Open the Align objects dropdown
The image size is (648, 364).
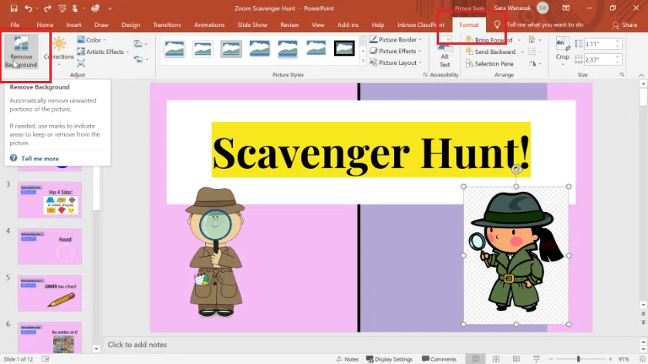(x=535, y=39)
